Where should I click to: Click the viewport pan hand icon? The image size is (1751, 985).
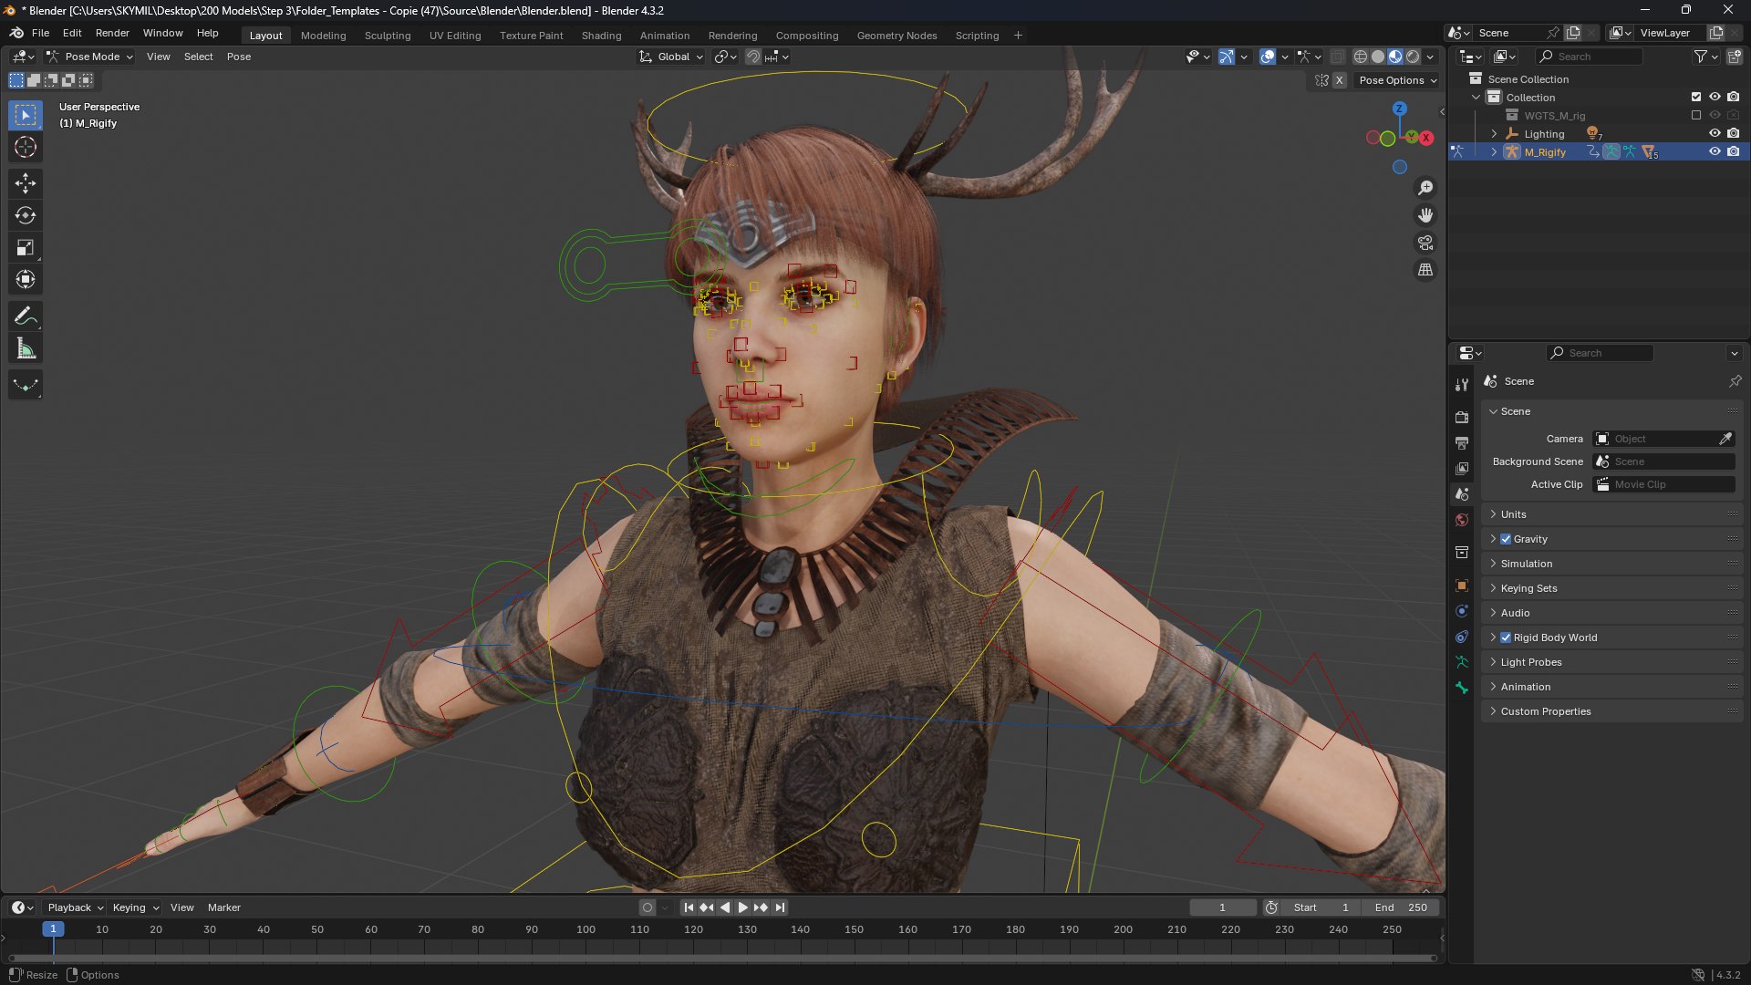click(1425, 215)
